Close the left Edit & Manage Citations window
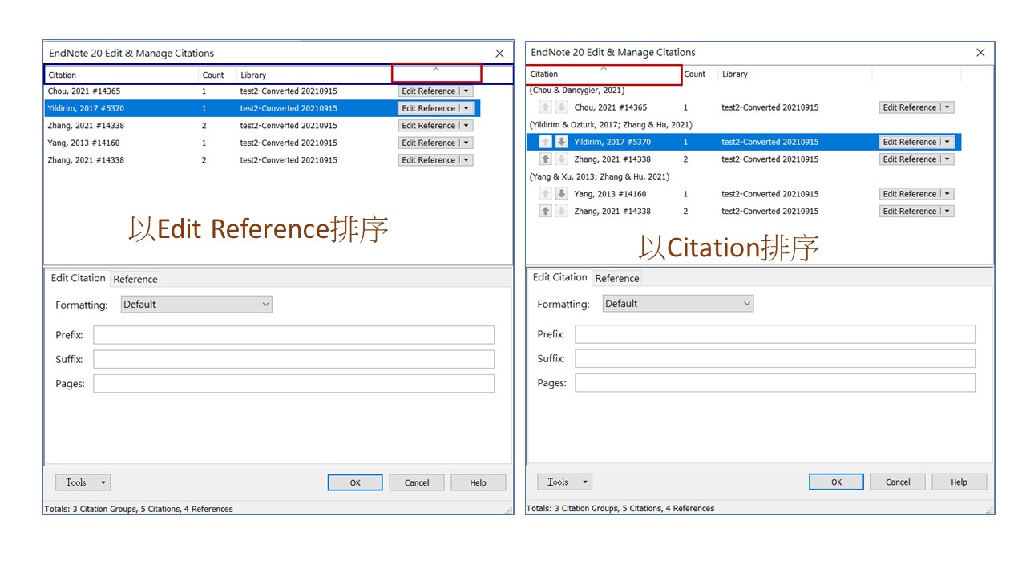This screenshot has height=577, width=1026. 499,54
